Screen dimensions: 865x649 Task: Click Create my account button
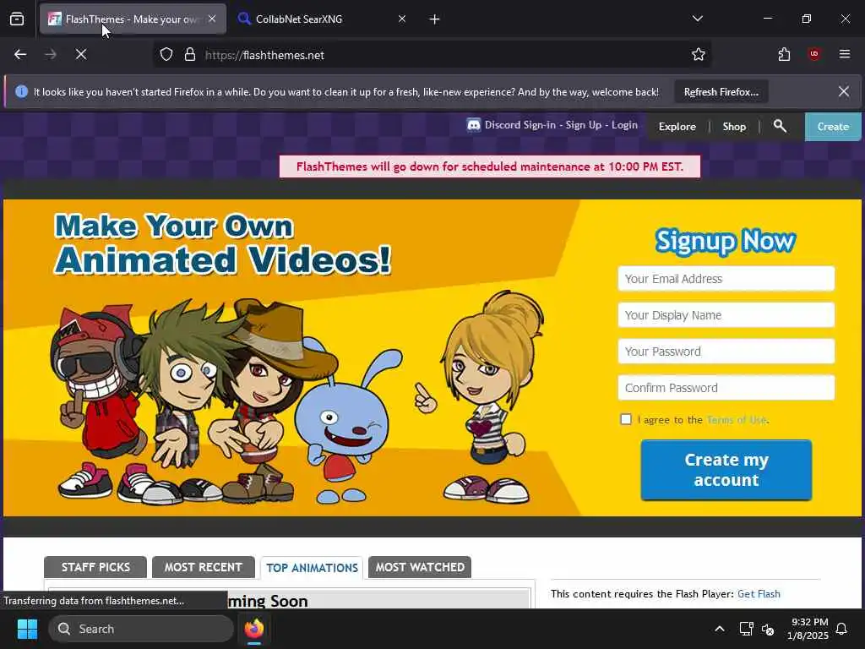coord(726,470)
